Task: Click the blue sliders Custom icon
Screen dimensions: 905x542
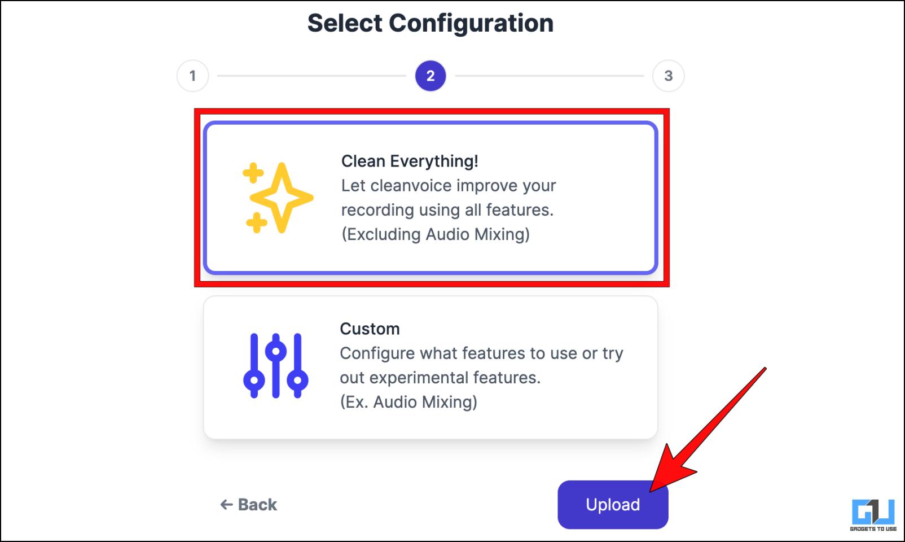Action: point(276,365)
